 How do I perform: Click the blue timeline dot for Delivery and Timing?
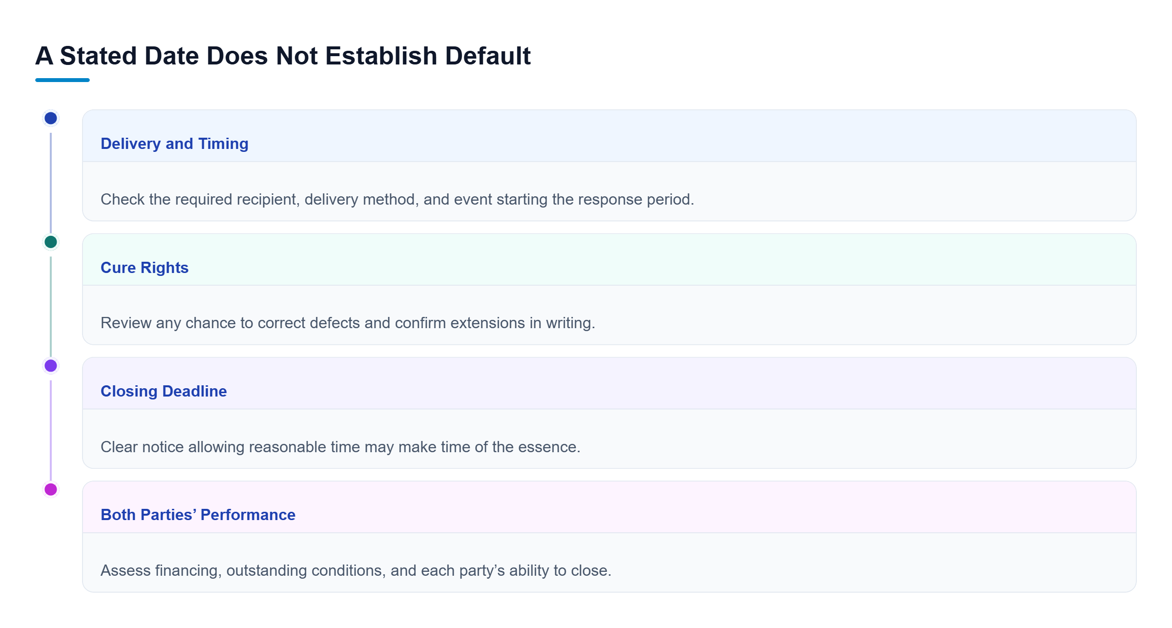pos(51,118)
